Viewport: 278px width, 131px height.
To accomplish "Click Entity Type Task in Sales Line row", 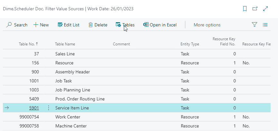I will pyautogui.click(x=185, y=54).
